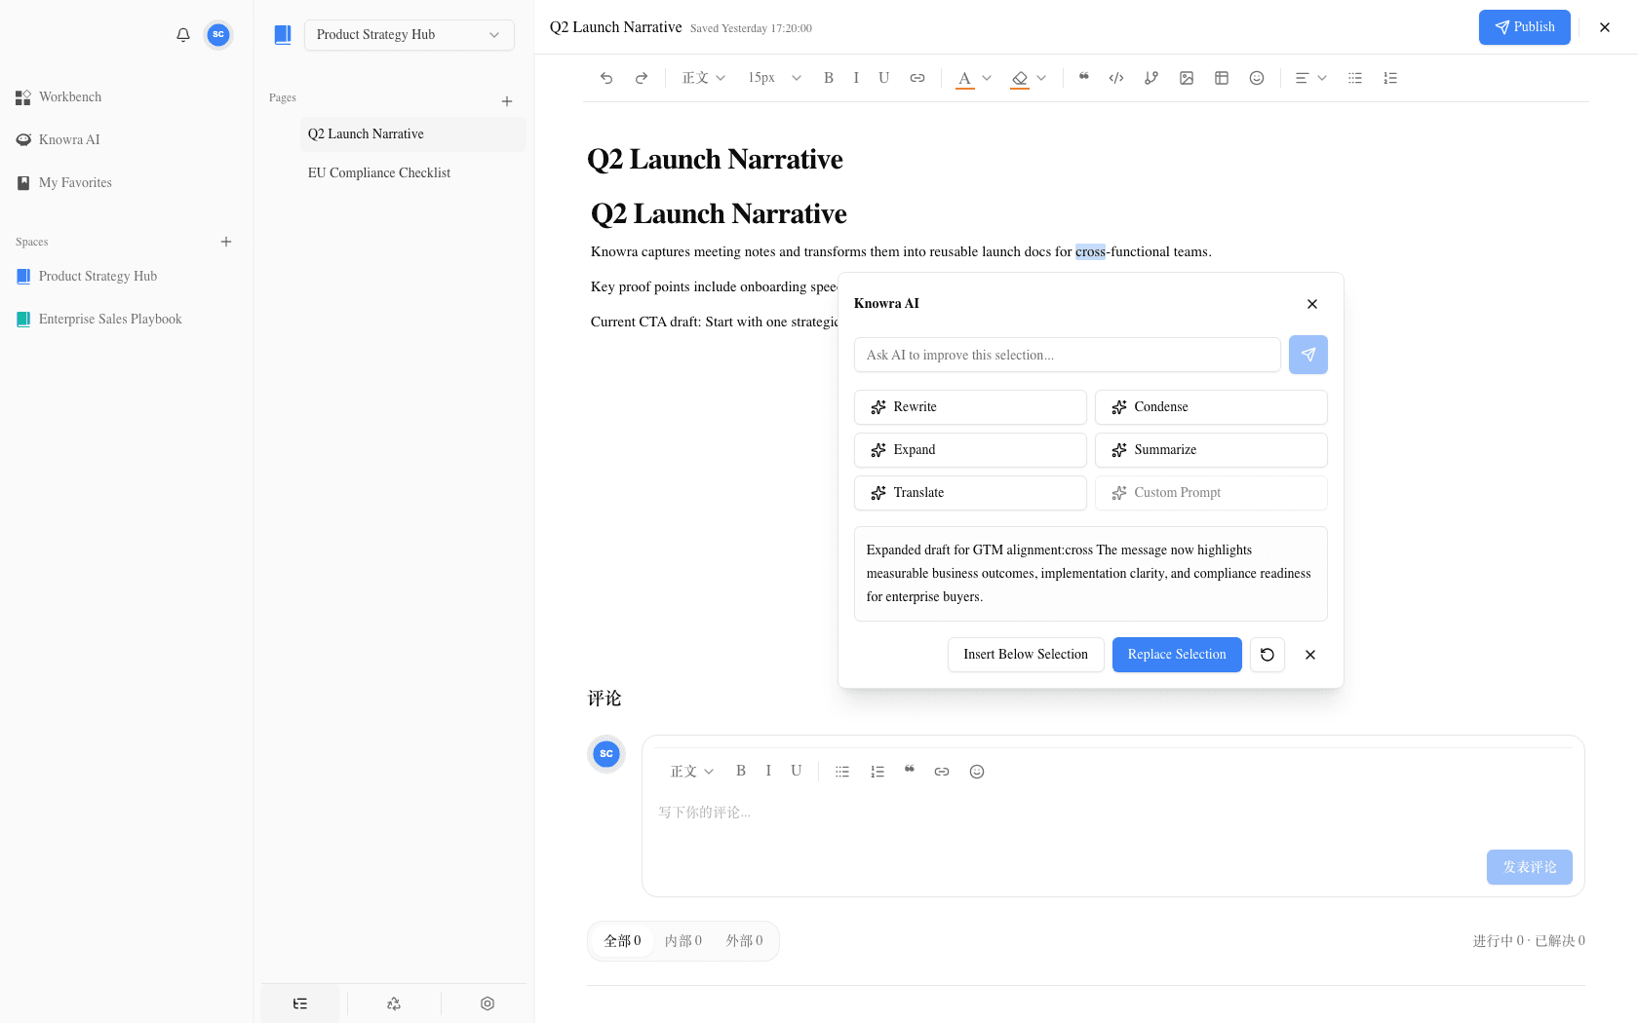Insert a table into the document
The width and height of the screenshot is (1638, 1023).
[1222, 78]
